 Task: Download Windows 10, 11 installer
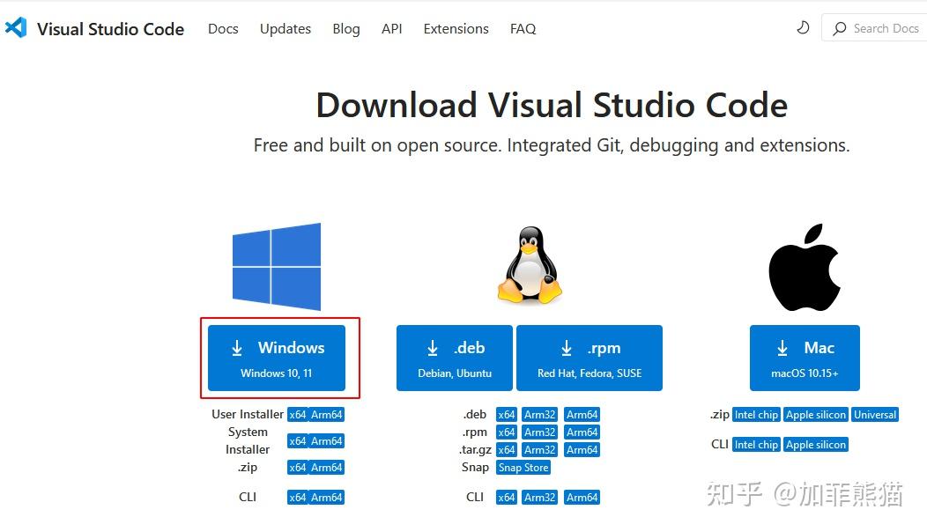click(276, 357)
